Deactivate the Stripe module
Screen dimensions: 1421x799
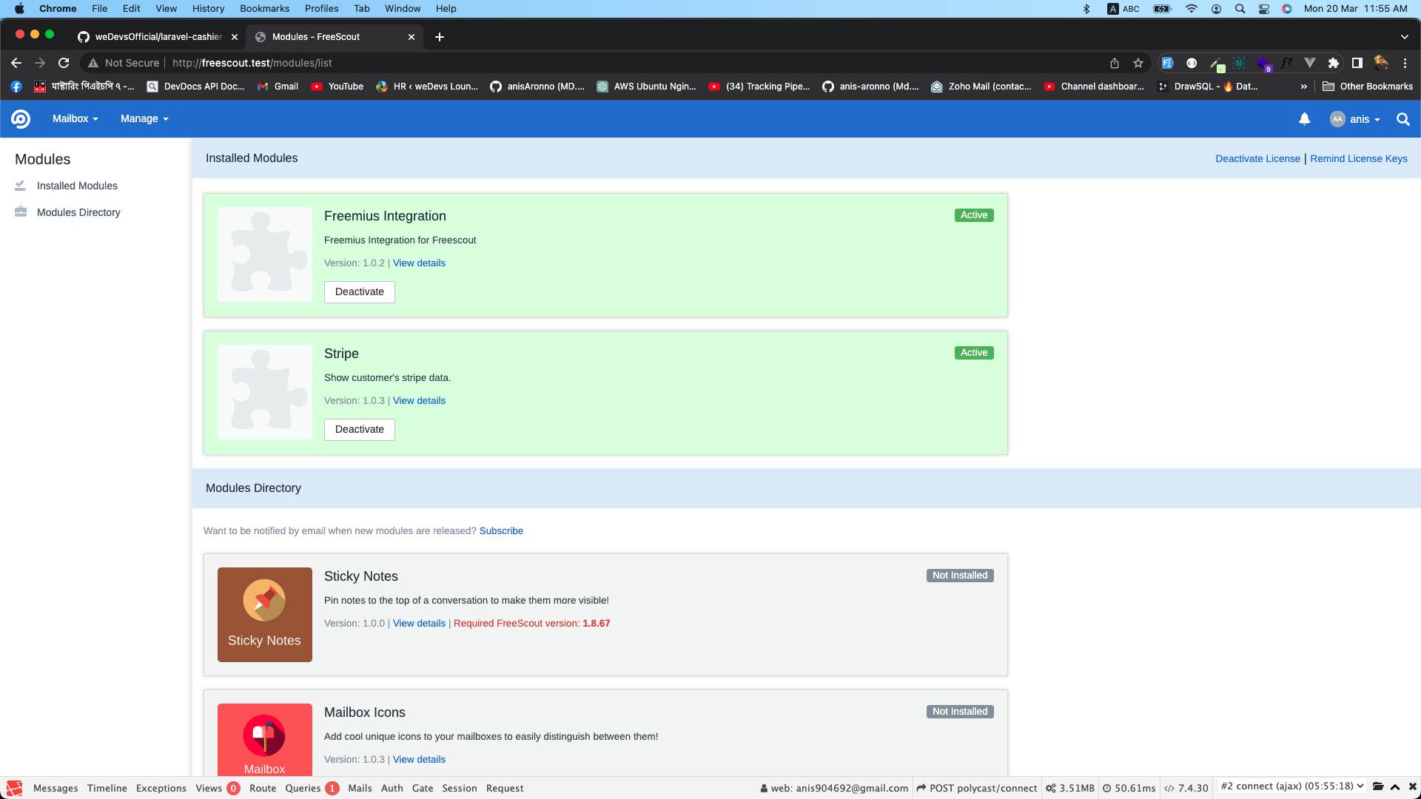tap(359, 429)
